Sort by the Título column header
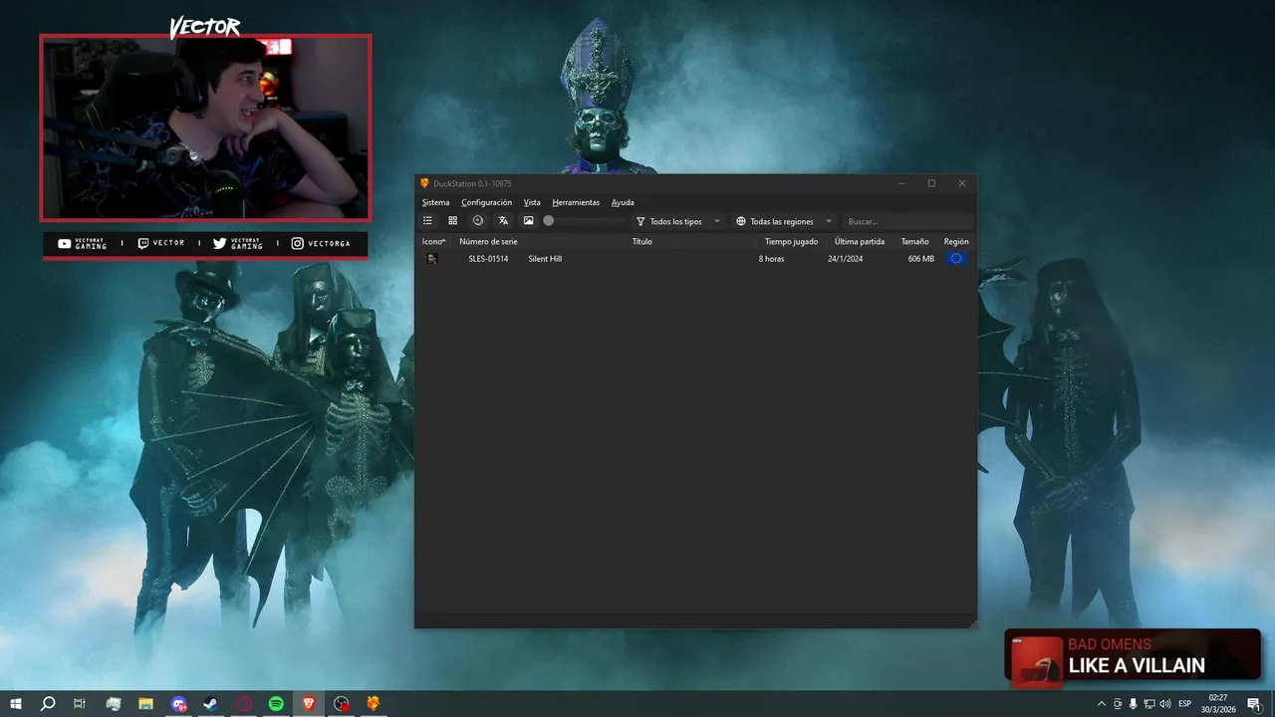The width and height of the screenshot is (1275, 717). click(641, 241)
